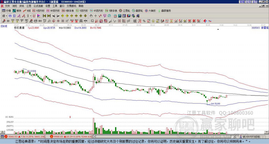Open the 江恩 menu
This screenshot has height=144, width=269.
[29, 6]
